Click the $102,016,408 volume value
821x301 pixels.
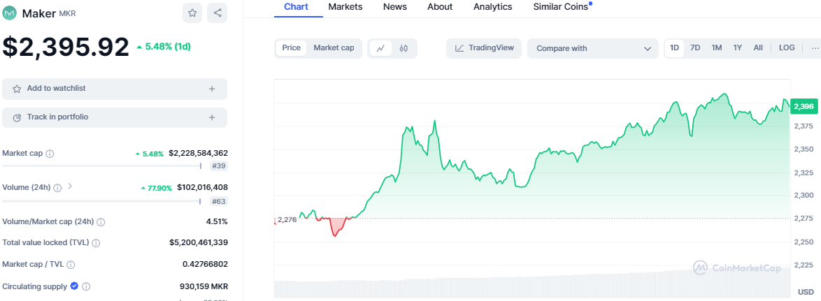[202, 188]
